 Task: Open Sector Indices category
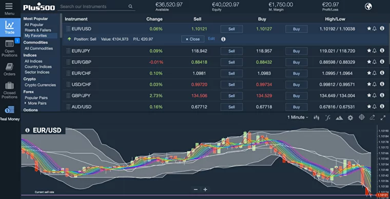(37, 72)
